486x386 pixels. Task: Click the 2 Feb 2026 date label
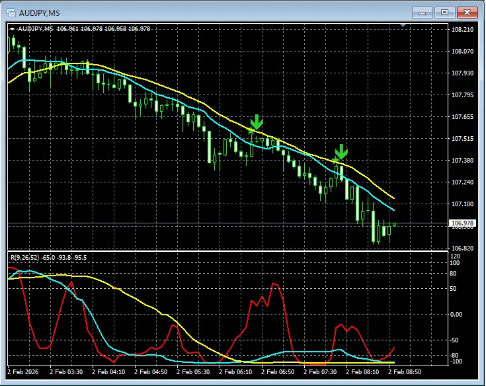23,371
